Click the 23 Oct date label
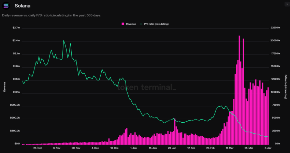Image resolution: width=290 pixels, height=153 pixels. pyautogui.click(x=38, y=148)
